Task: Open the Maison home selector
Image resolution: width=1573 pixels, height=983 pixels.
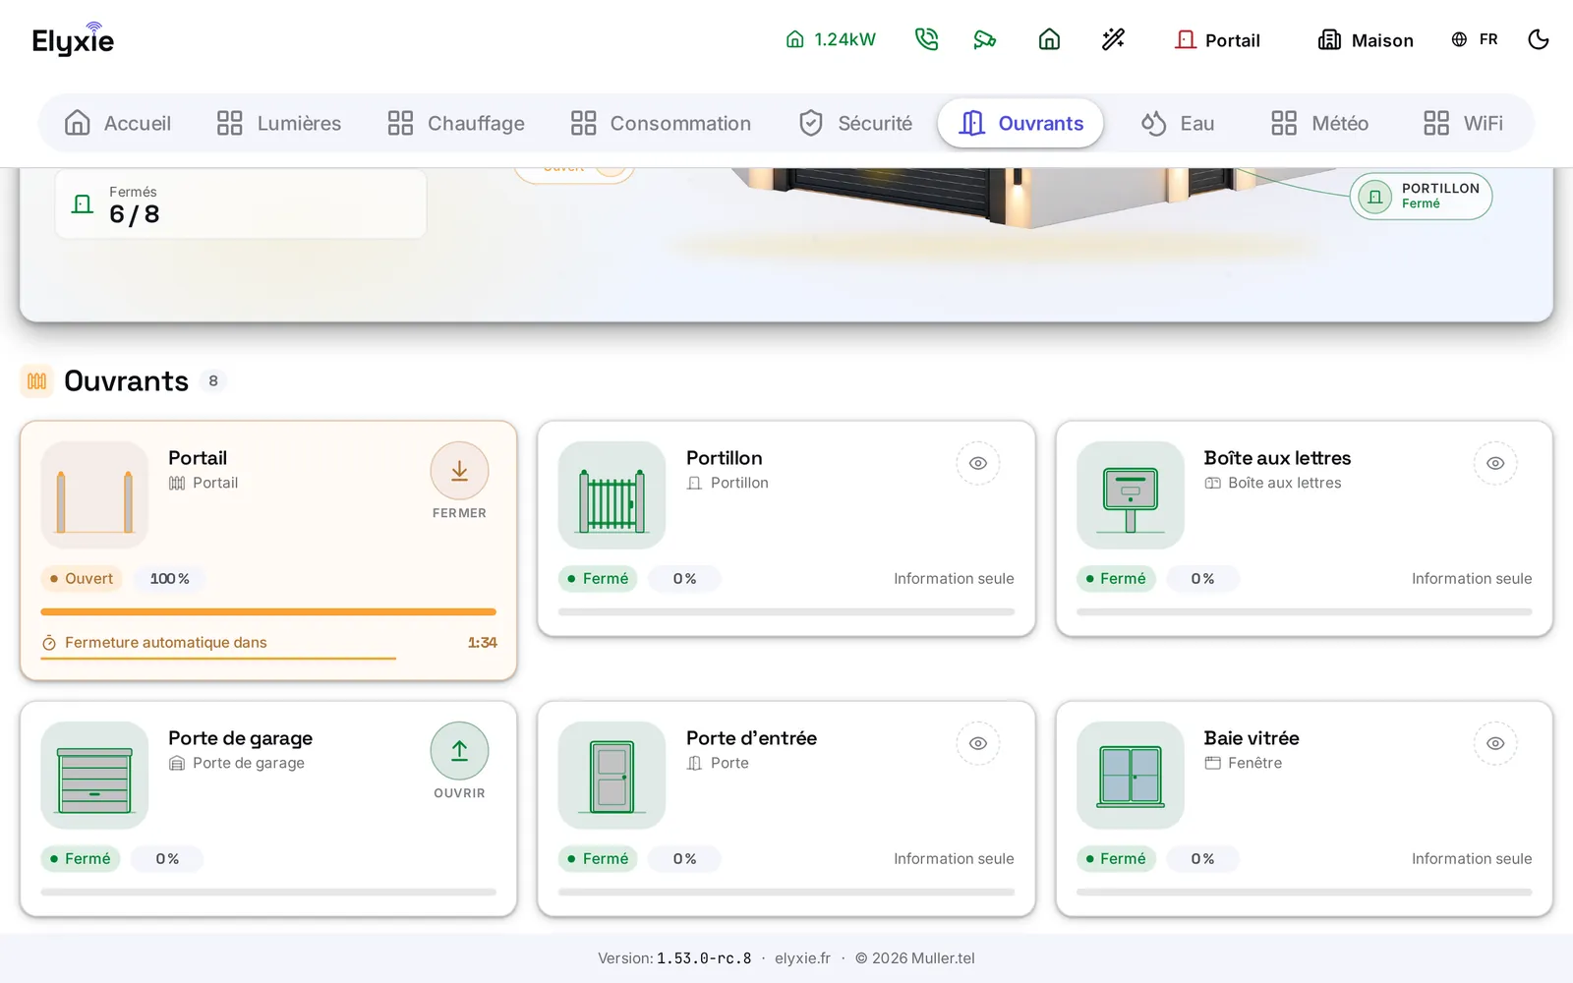Action: pos(1366,39)
